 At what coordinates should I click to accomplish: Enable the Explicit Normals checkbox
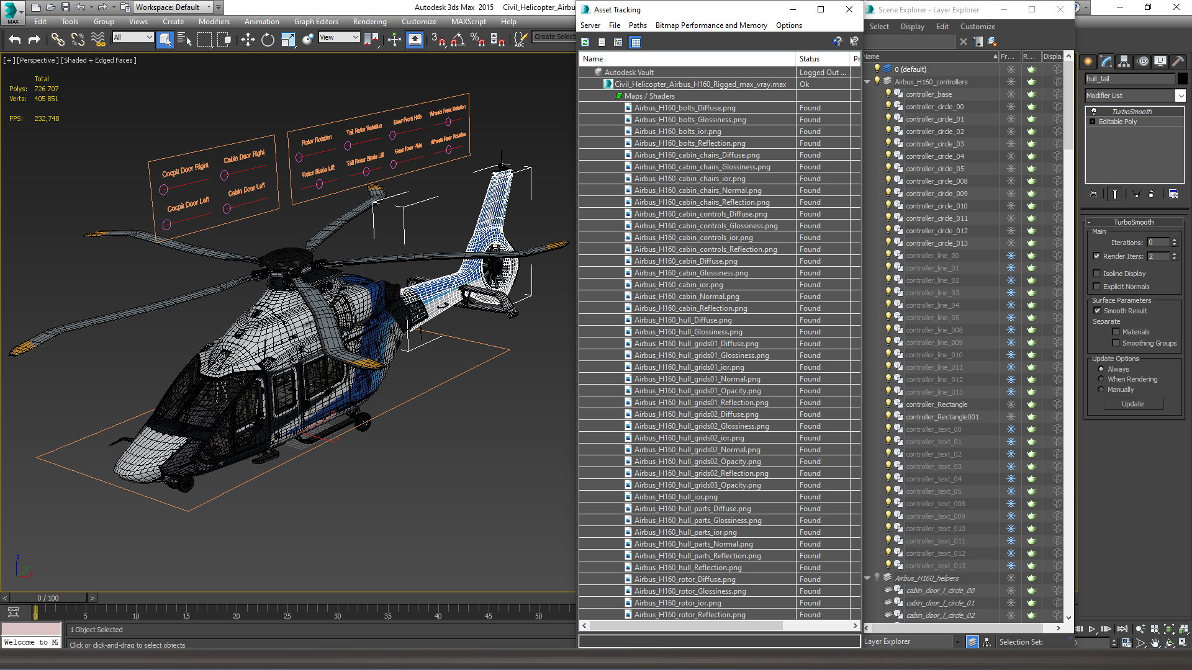(x=1097, y=287)
